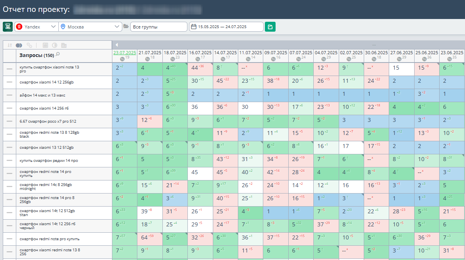The height and width of the screenshot is (260, 465).
Task: Click the folder icon before groups field
Action: point(126,27)
